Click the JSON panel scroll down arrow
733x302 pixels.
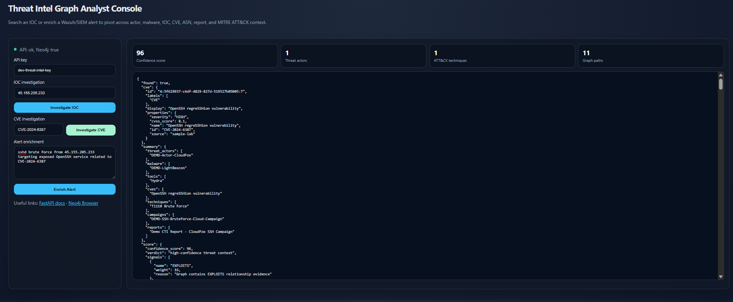721,277
